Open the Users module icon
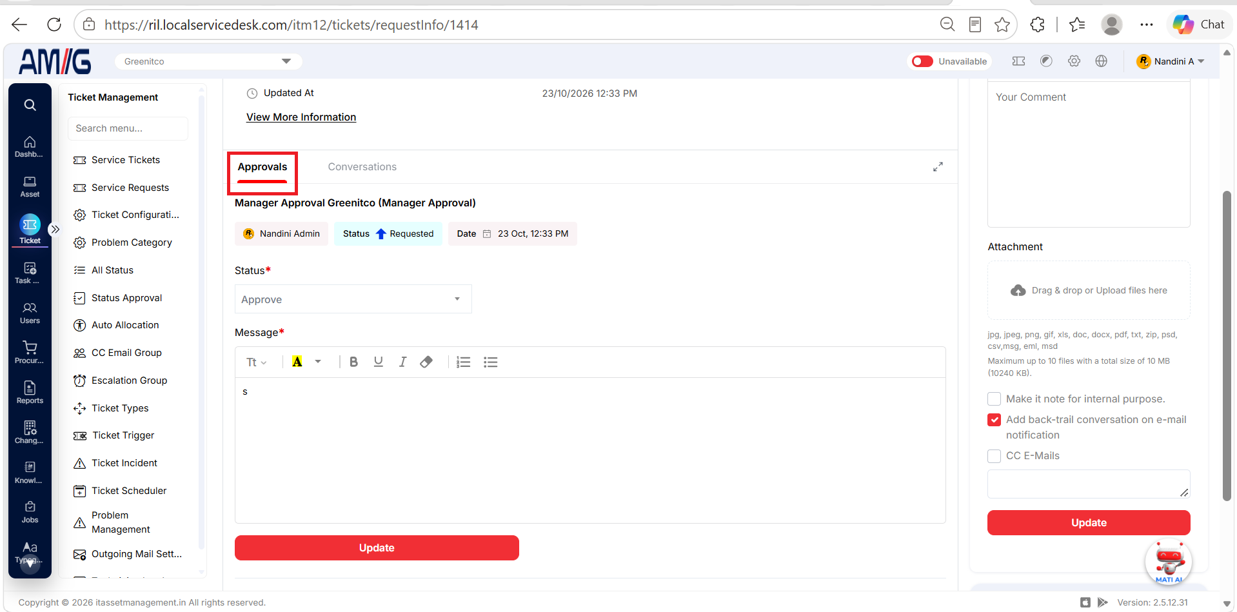Image resolution: width=1237 pixels, height=612 pixels. pos(30,313)
